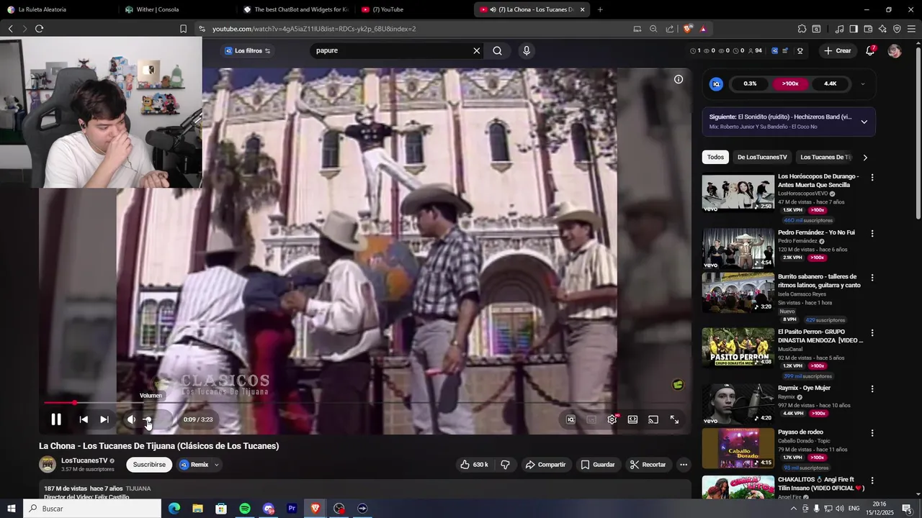
Task: Open the LosTucanesTV channel link
Action: click(x=84, y=460)
